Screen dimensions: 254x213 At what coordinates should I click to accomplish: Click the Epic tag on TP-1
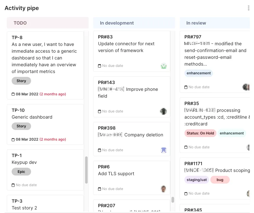click(21, 172)
